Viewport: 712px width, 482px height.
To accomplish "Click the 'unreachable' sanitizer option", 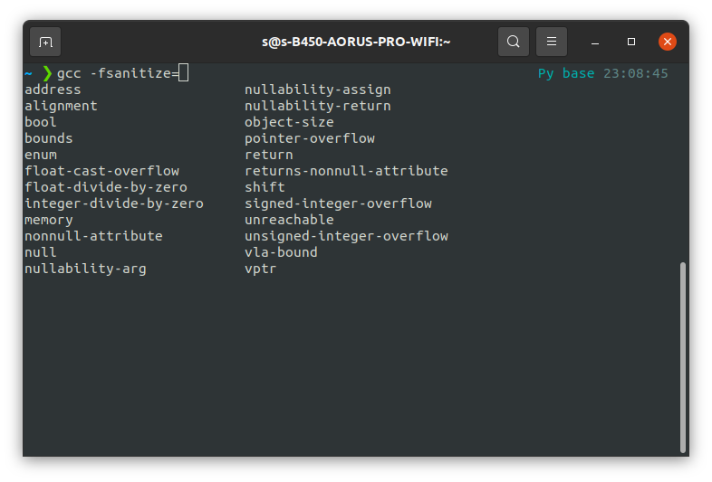I will point(289,220).
